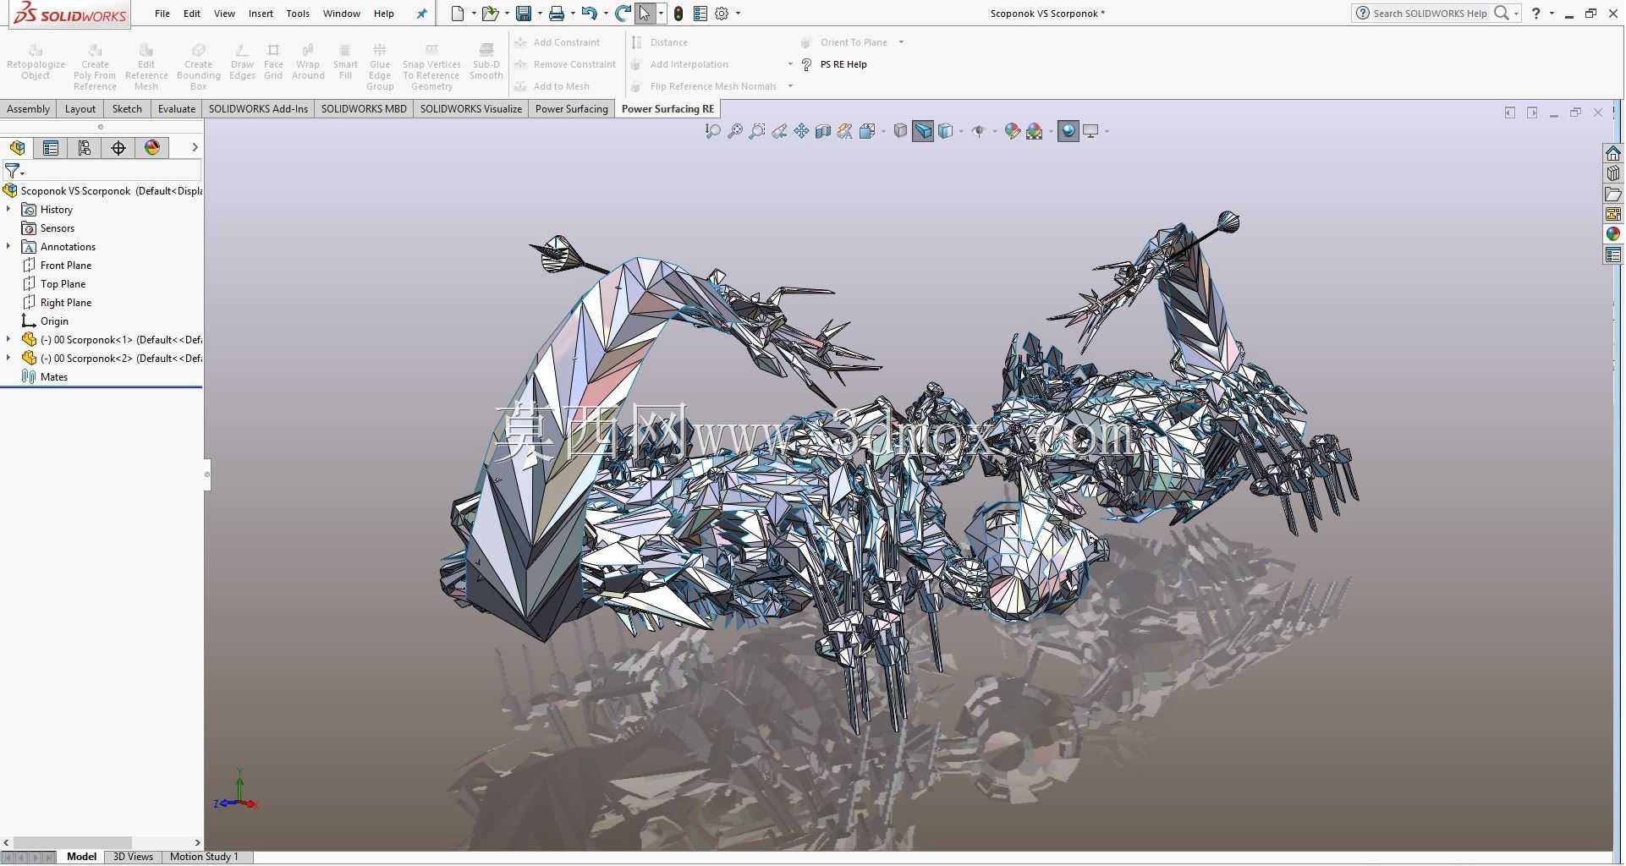Select the Front Plane tree item

(x=66, y=266)
